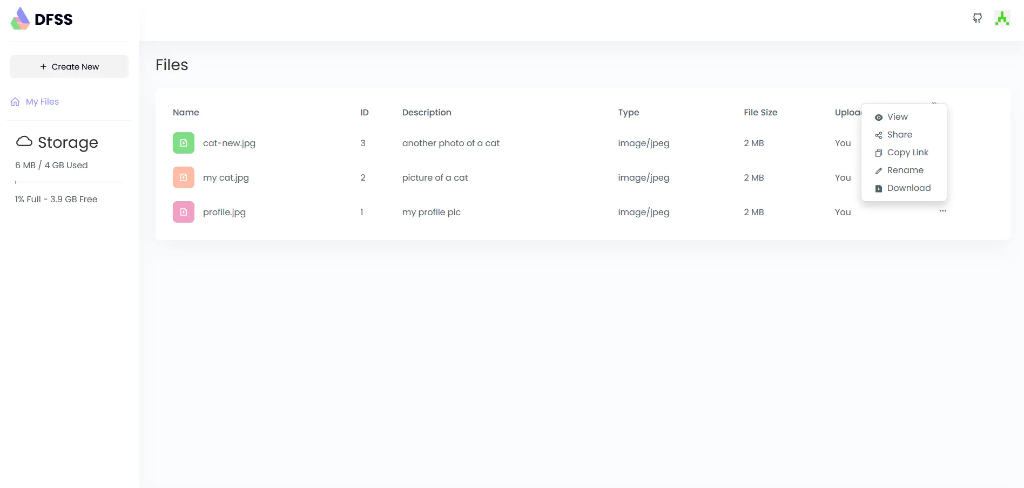This screenshot has height=488, width=1024.
Task: Open the cat-new.jpg file name
Action: coord(229,143)
